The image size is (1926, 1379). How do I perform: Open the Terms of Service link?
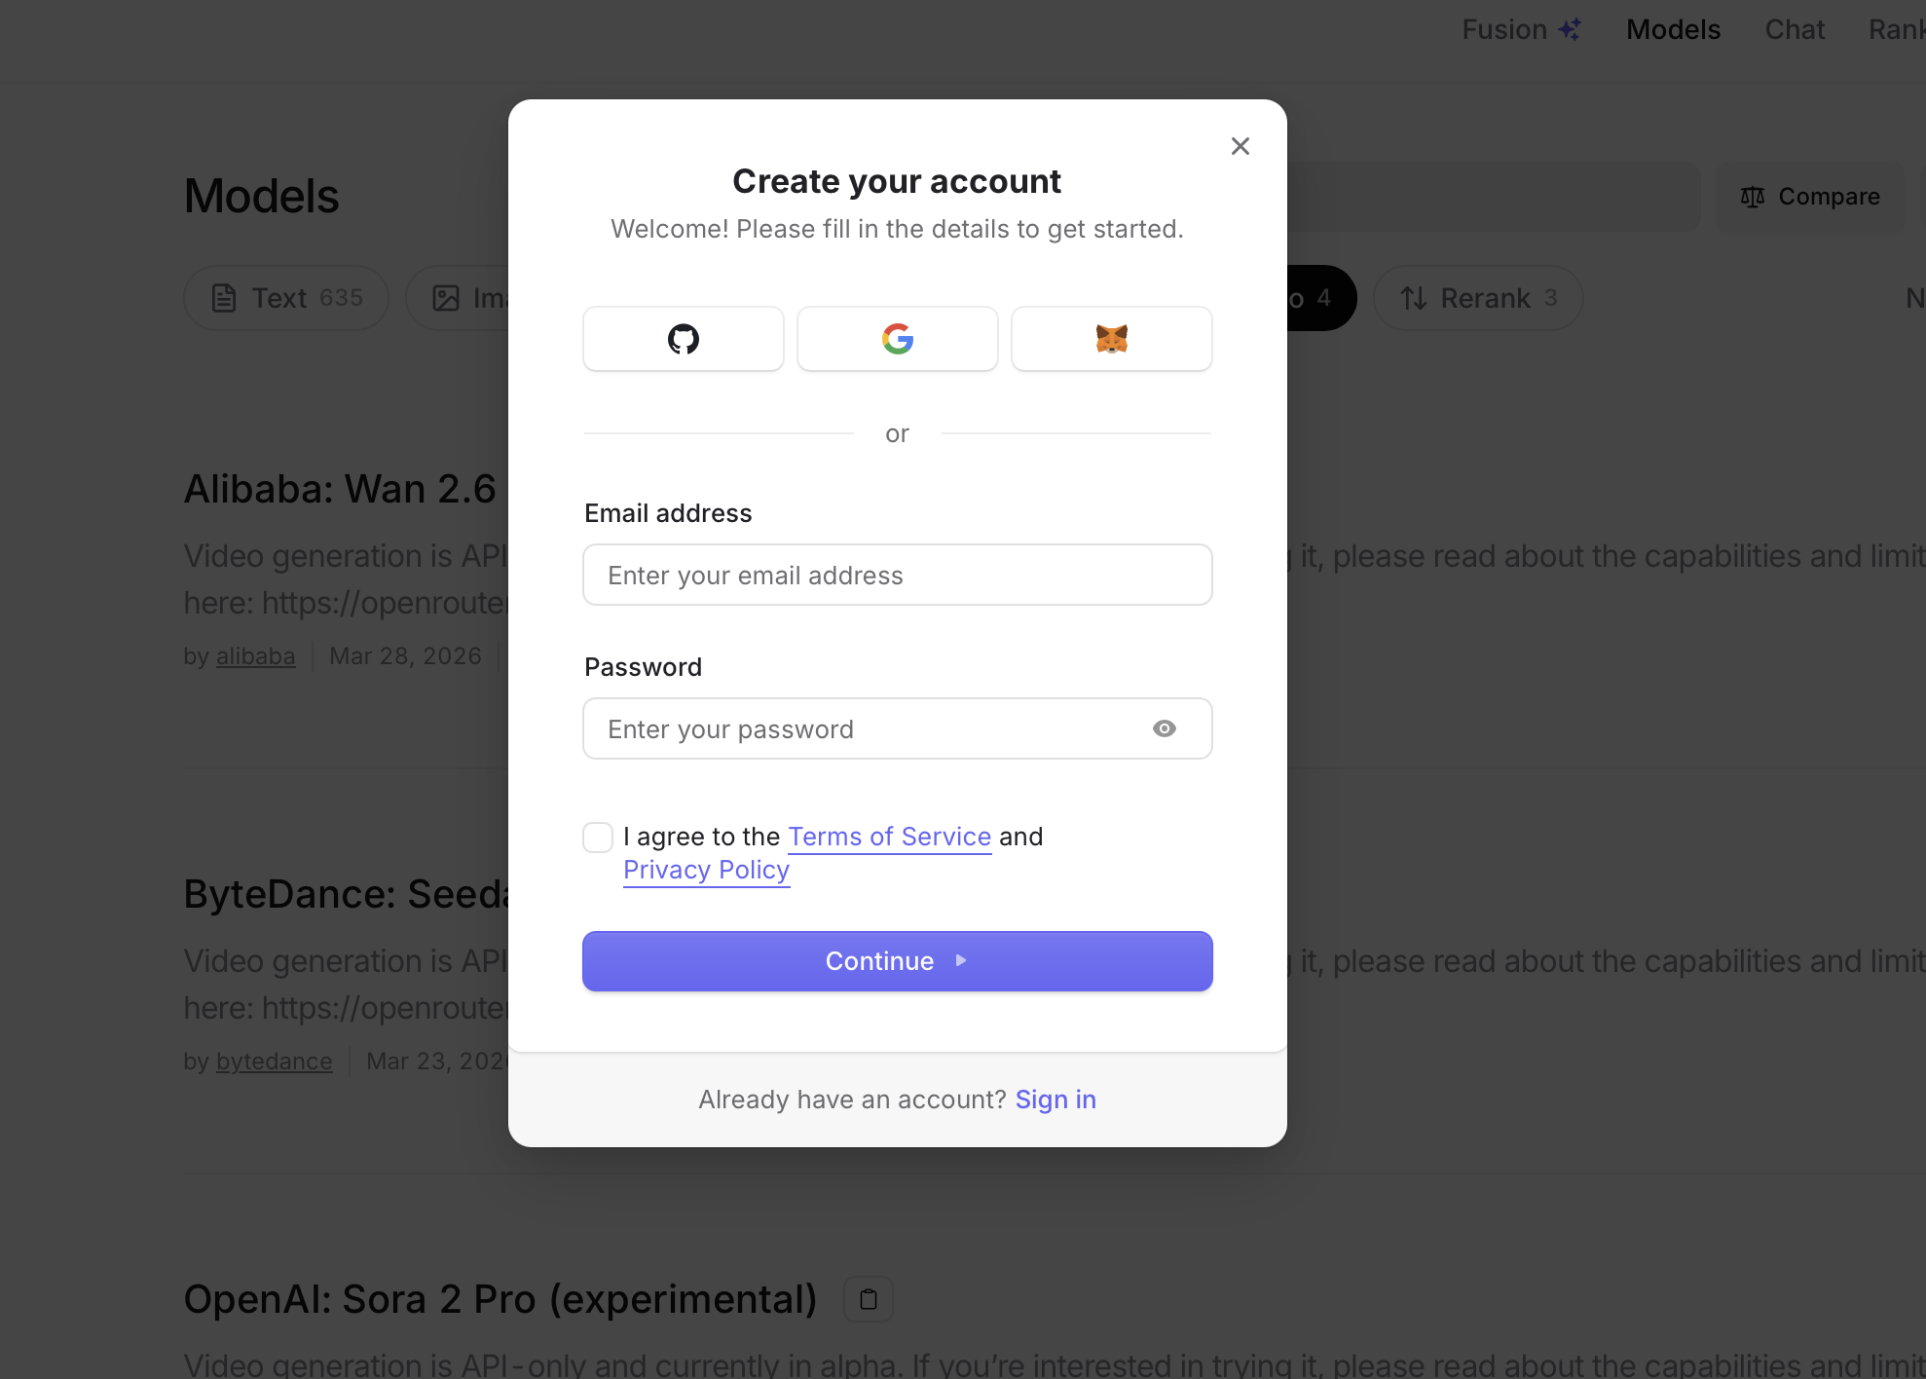point(889,837)
